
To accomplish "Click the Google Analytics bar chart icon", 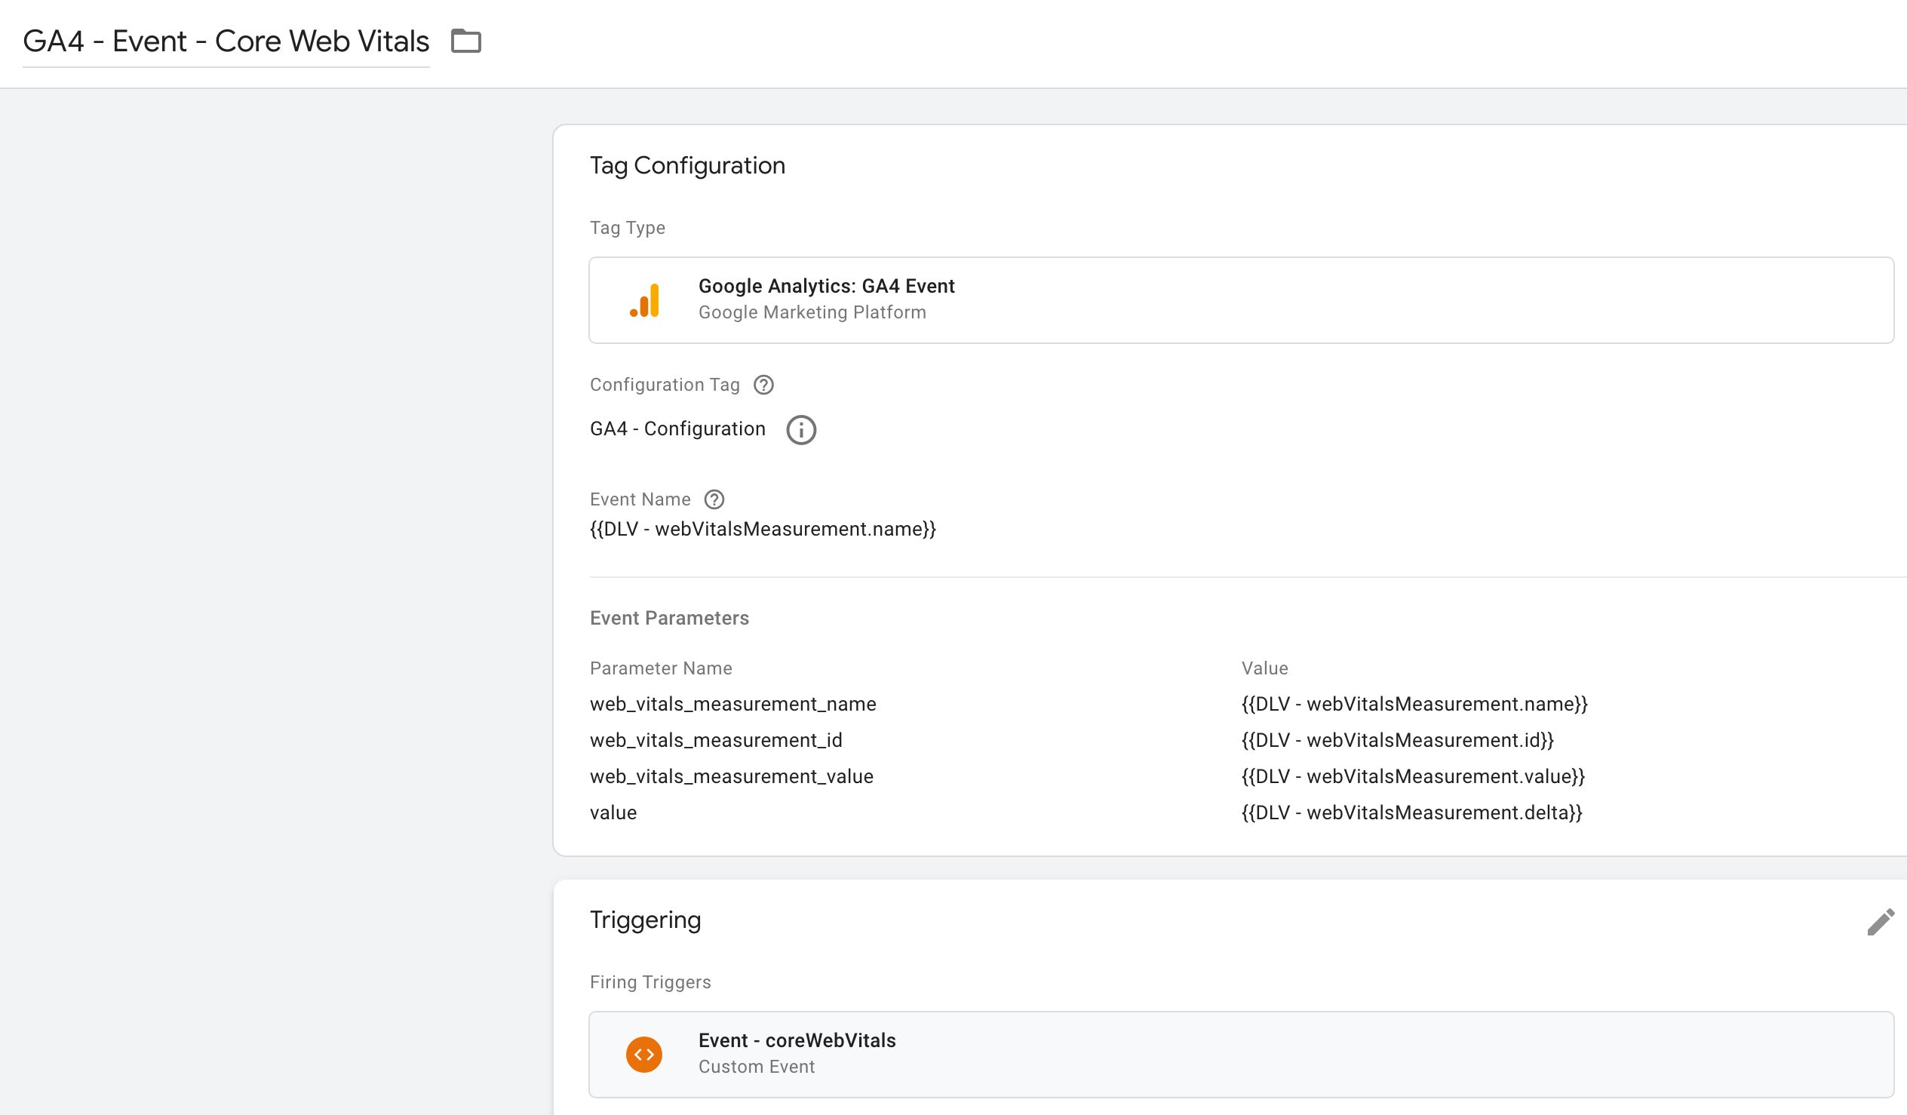I will point(645,300).
